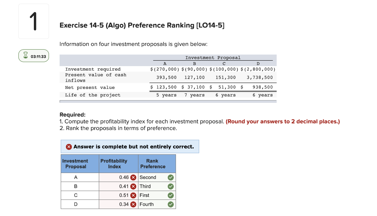Click the green checkmark beside Second
This screenshot has width=377, height=216.
point(170,177)
